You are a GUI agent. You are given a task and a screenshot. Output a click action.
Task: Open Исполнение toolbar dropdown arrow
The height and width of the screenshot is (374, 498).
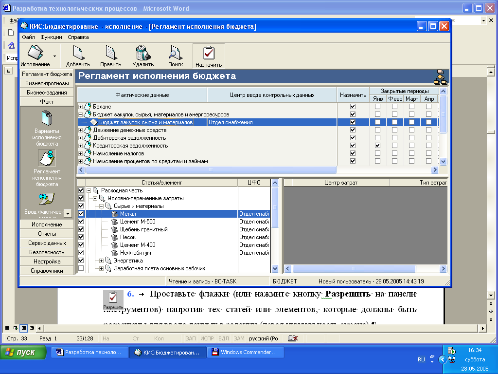54,56
